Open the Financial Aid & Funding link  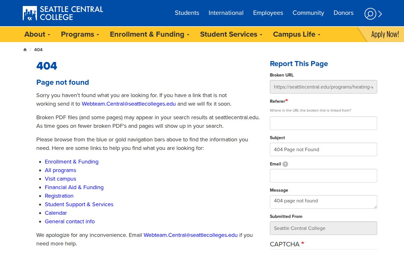click(x=74, y=187)
